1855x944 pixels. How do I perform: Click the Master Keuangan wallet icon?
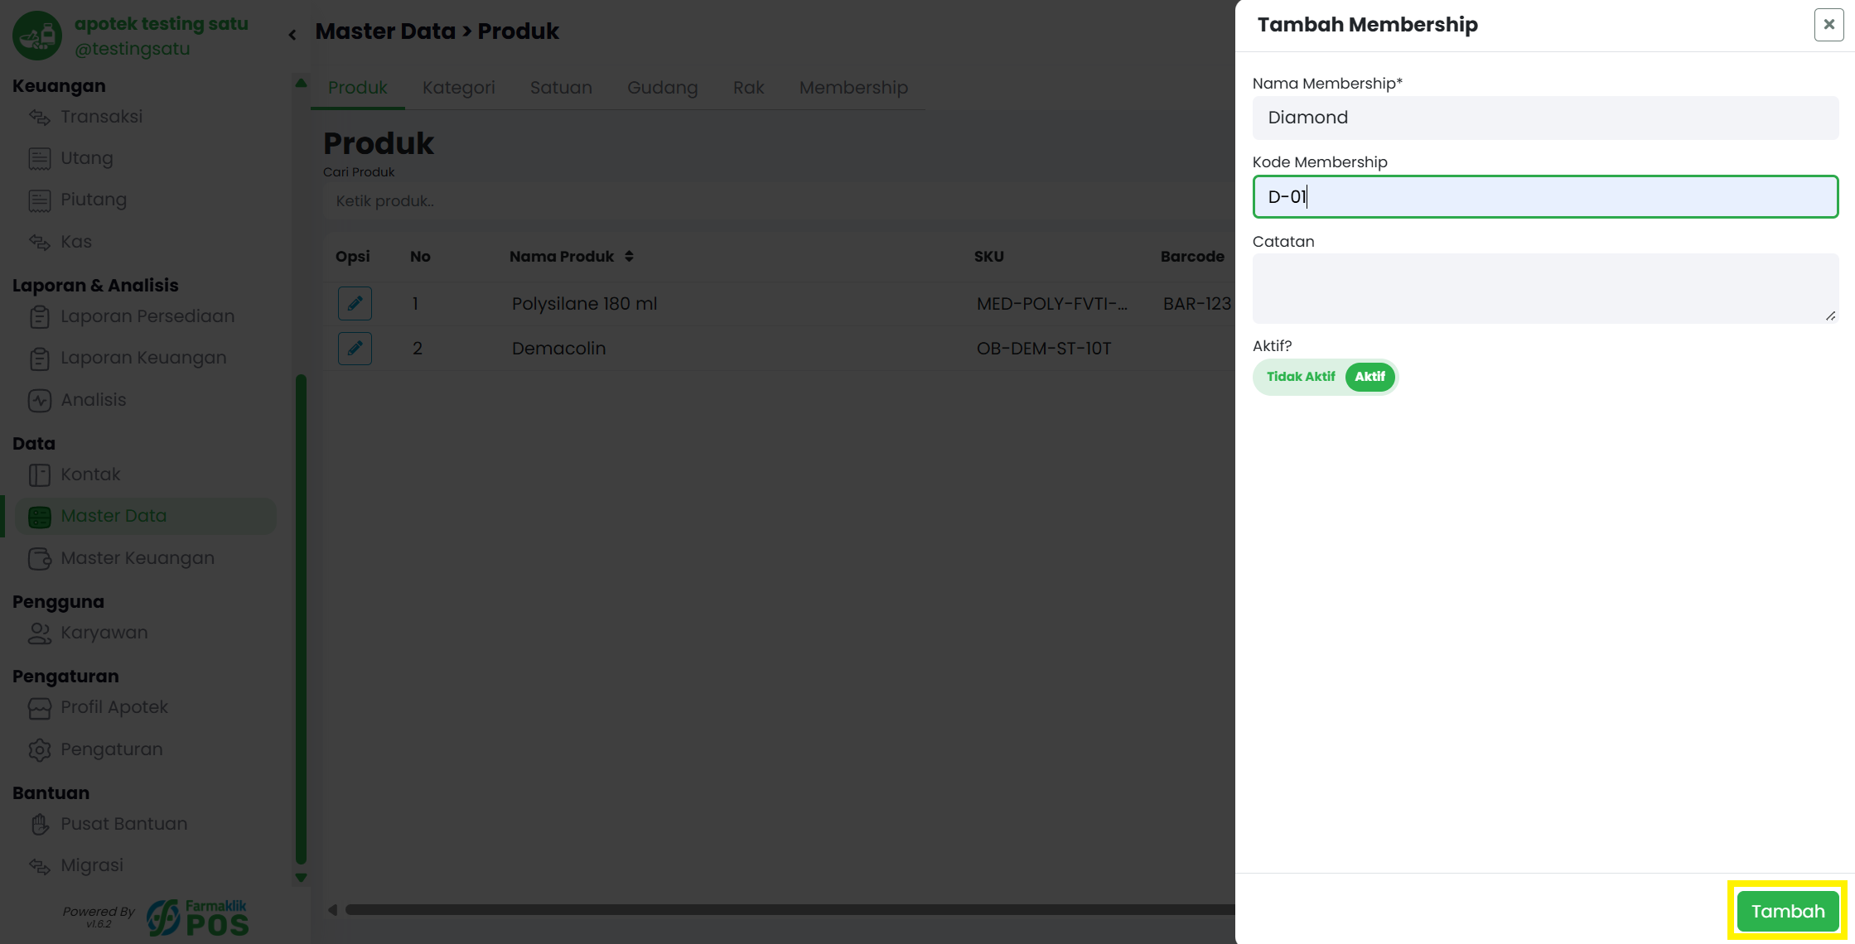(39, 558)
